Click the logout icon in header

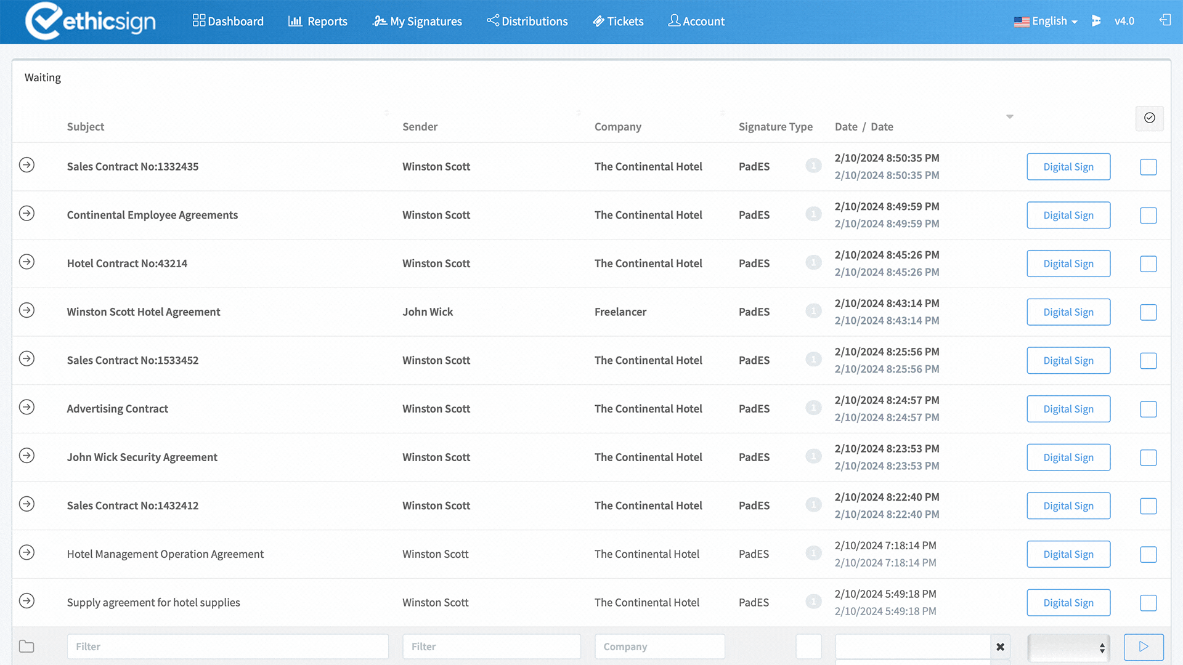point(1165,20)
